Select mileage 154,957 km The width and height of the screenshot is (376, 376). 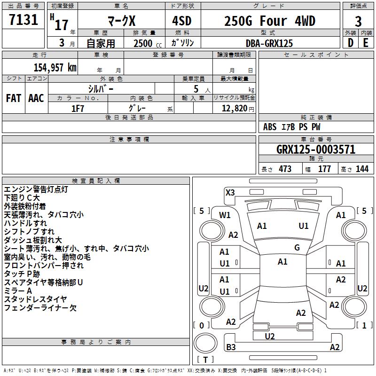click(x=55, y=68)
